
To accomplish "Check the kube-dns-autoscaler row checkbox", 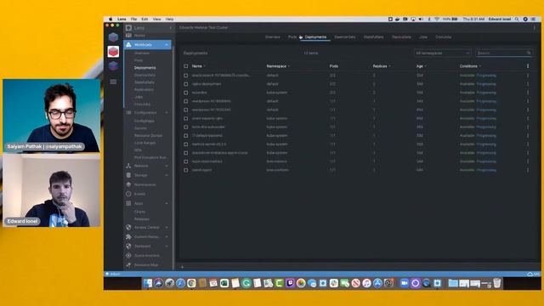I will click(x=186, y=127).
